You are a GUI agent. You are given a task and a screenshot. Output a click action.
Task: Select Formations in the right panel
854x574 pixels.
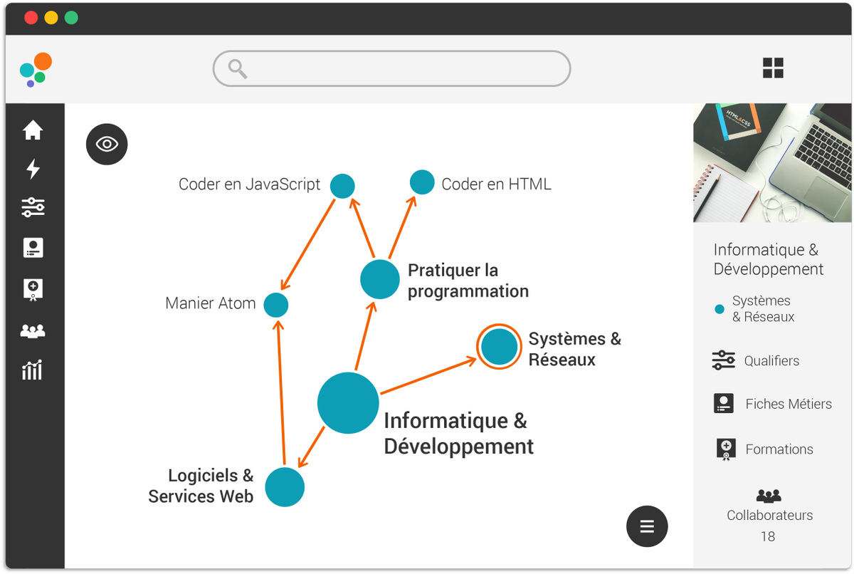780,449
